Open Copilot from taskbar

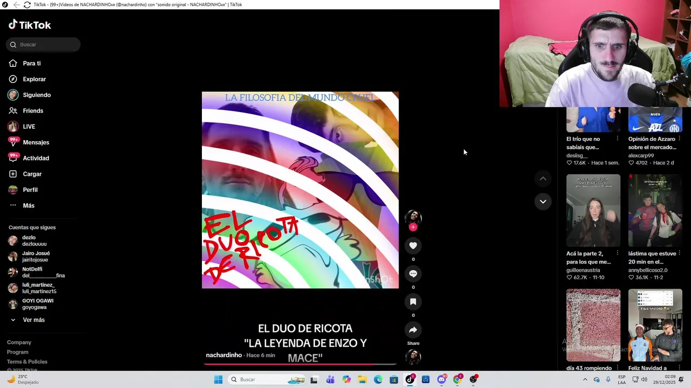coord(346,379)
